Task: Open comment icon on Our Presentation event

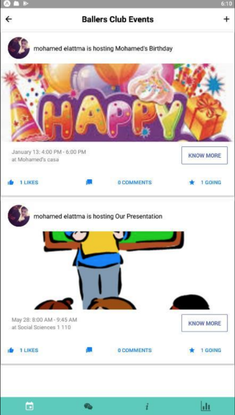Action: click(89, 350)
